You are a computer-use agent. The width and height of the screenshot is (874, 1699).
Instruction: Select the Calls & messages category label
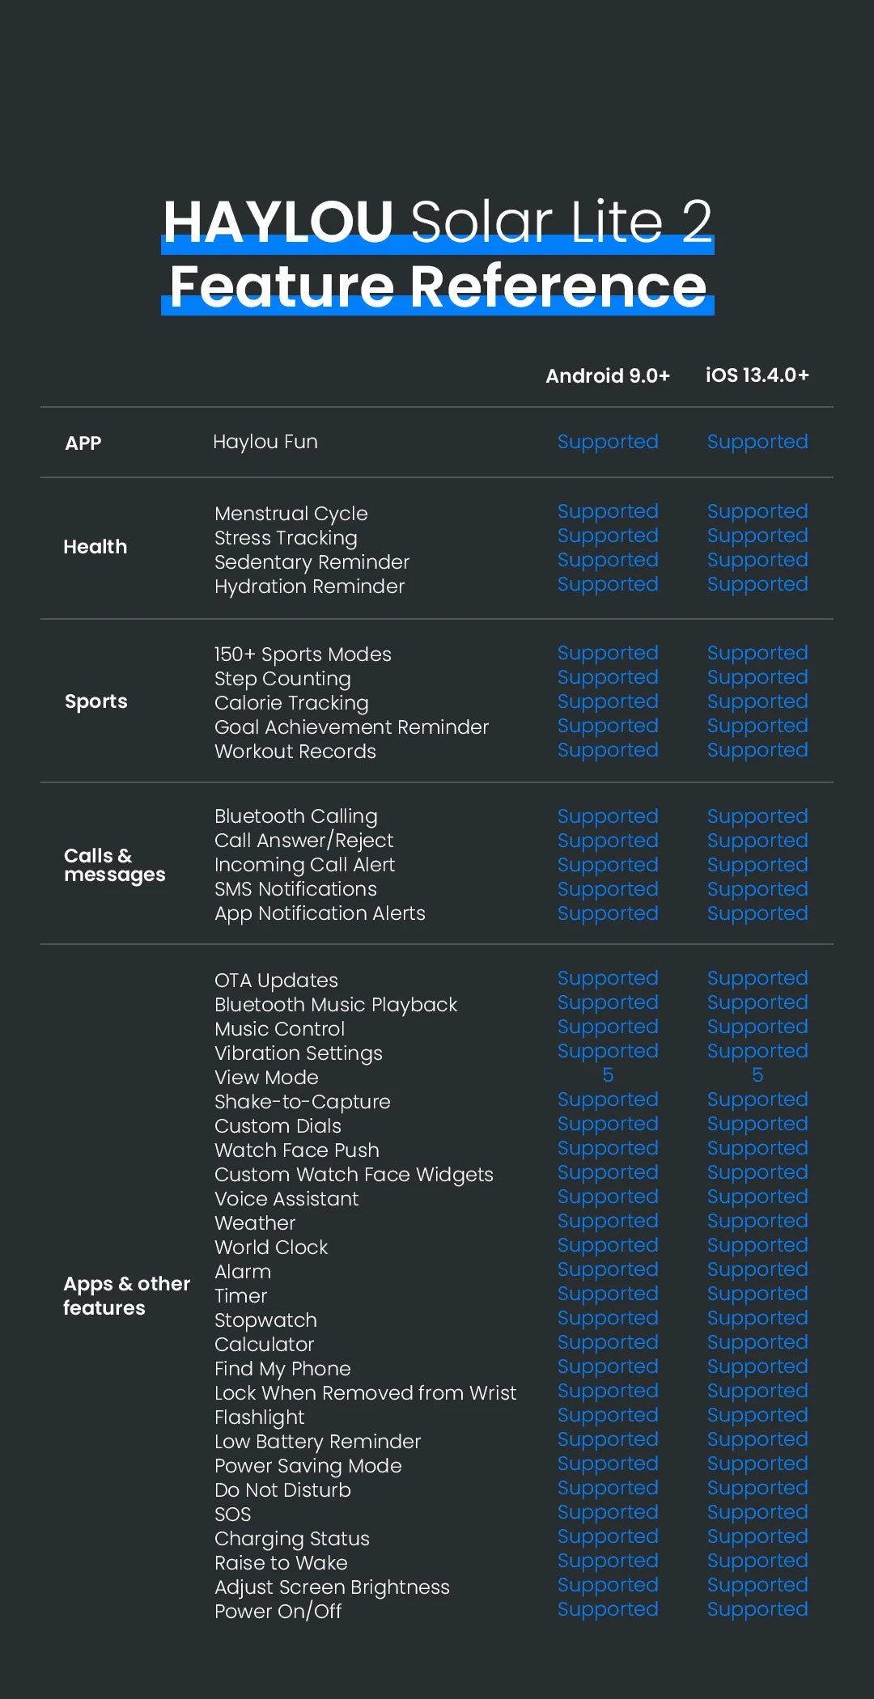point(114,865)
